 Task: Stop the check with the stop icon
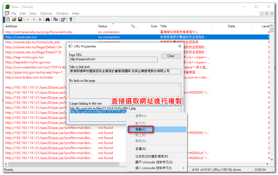click(x=40, y=20)
